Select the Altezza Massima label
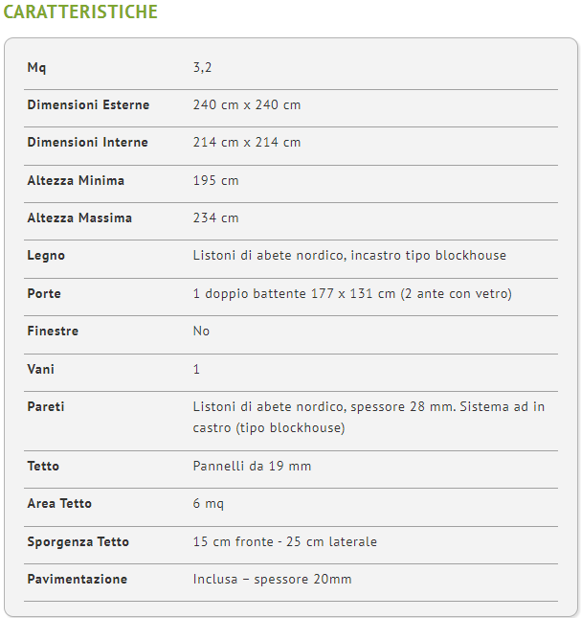This screenshot has height=618, width=581. pos(79,217)
